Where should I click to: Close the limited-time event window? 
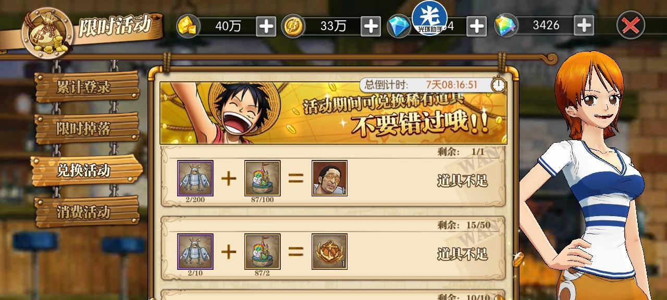coord(631,25)
